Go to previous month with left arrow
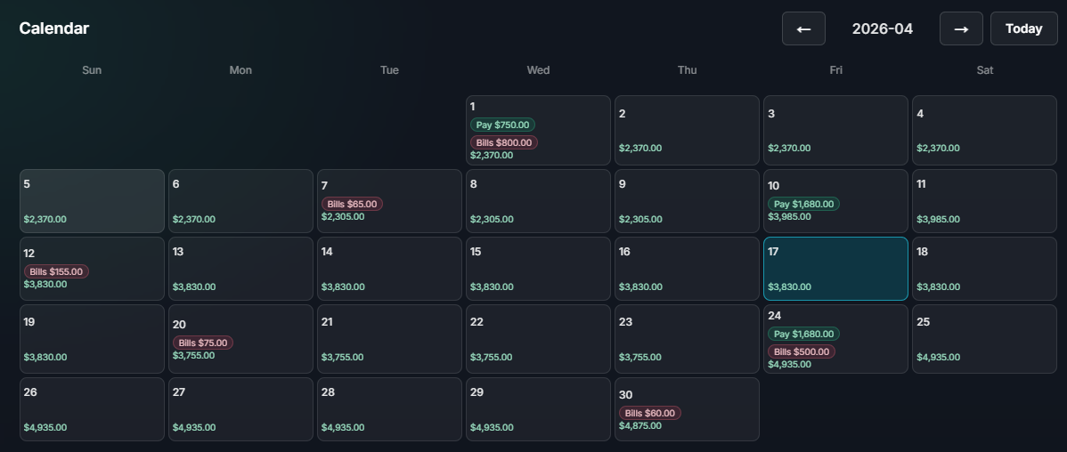 pos(803,28)
